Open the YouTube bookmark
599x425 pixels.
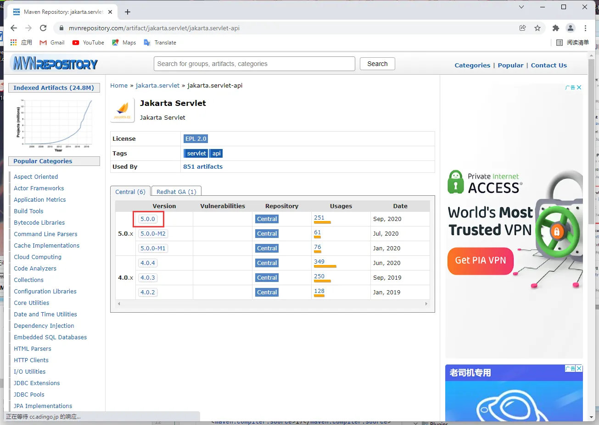tap(88, 43)
